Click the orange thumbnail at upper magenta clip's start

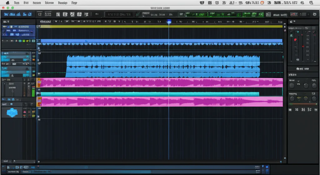click(39, 83)
